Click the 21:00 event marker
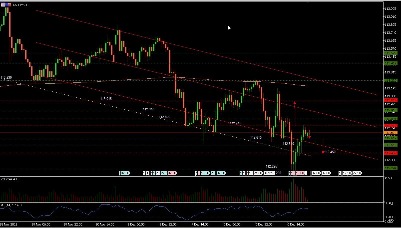This screenshot has width=401, height=228. (x=258, y=173)
